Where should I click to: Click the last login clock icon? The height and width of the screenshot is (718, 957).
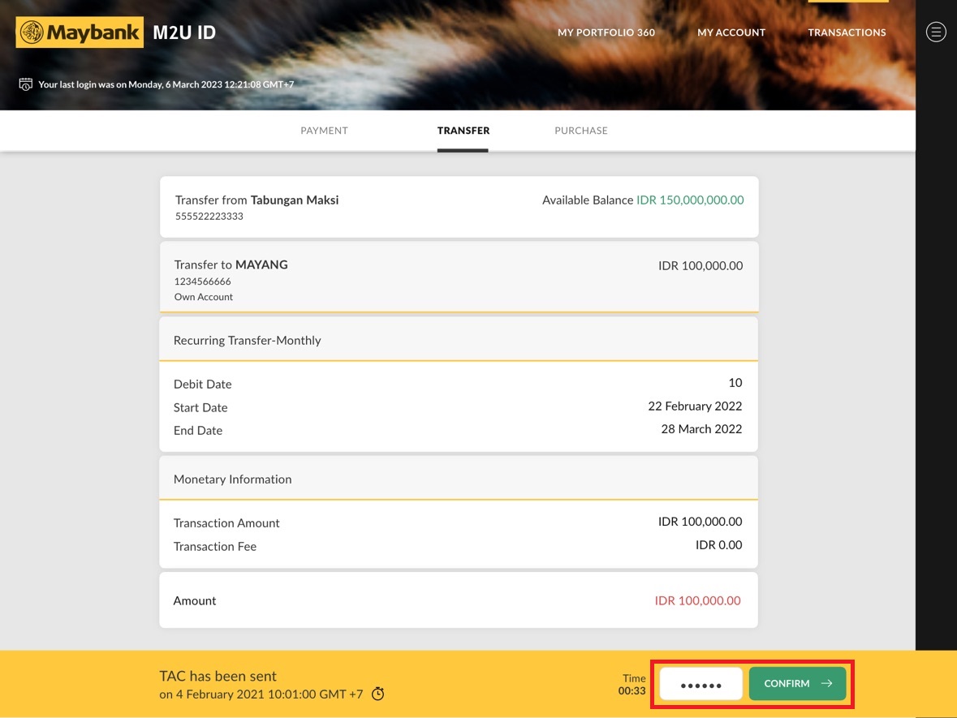26,84
